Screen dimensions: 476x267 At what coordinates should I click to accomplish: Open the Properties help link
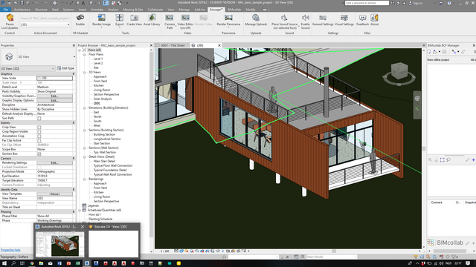pyautogui.click(x=10, y=250)
